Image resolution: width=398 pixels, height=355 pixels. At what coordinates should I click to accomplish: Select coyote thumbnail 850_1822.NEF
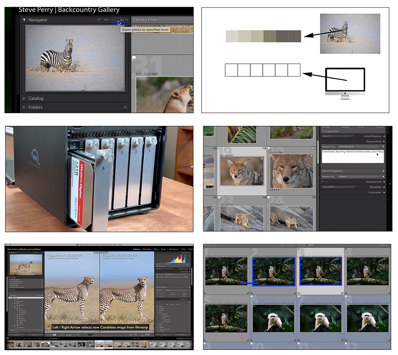242,171
